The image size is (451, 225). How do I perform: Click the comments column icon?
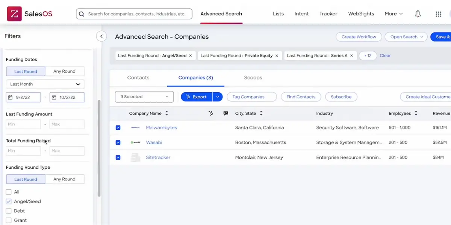point(225,113)
